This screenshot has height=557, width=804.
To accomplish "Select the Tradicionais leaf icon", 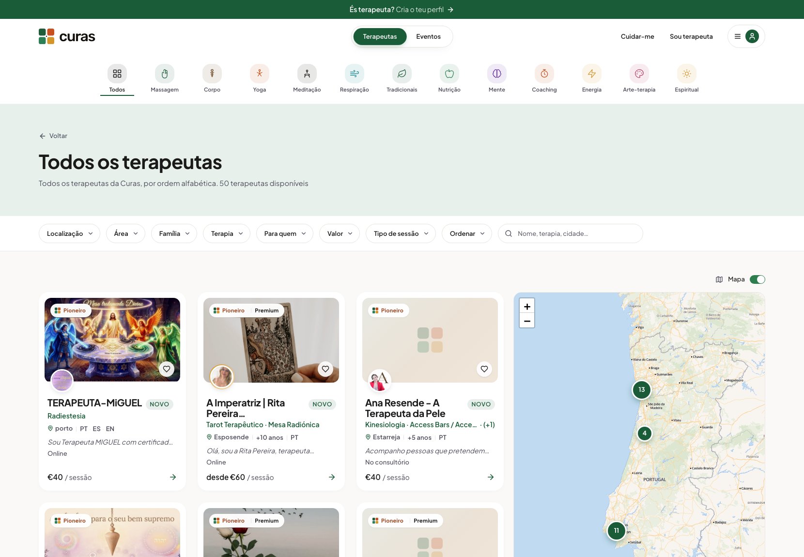I will [x=402, y=74].
